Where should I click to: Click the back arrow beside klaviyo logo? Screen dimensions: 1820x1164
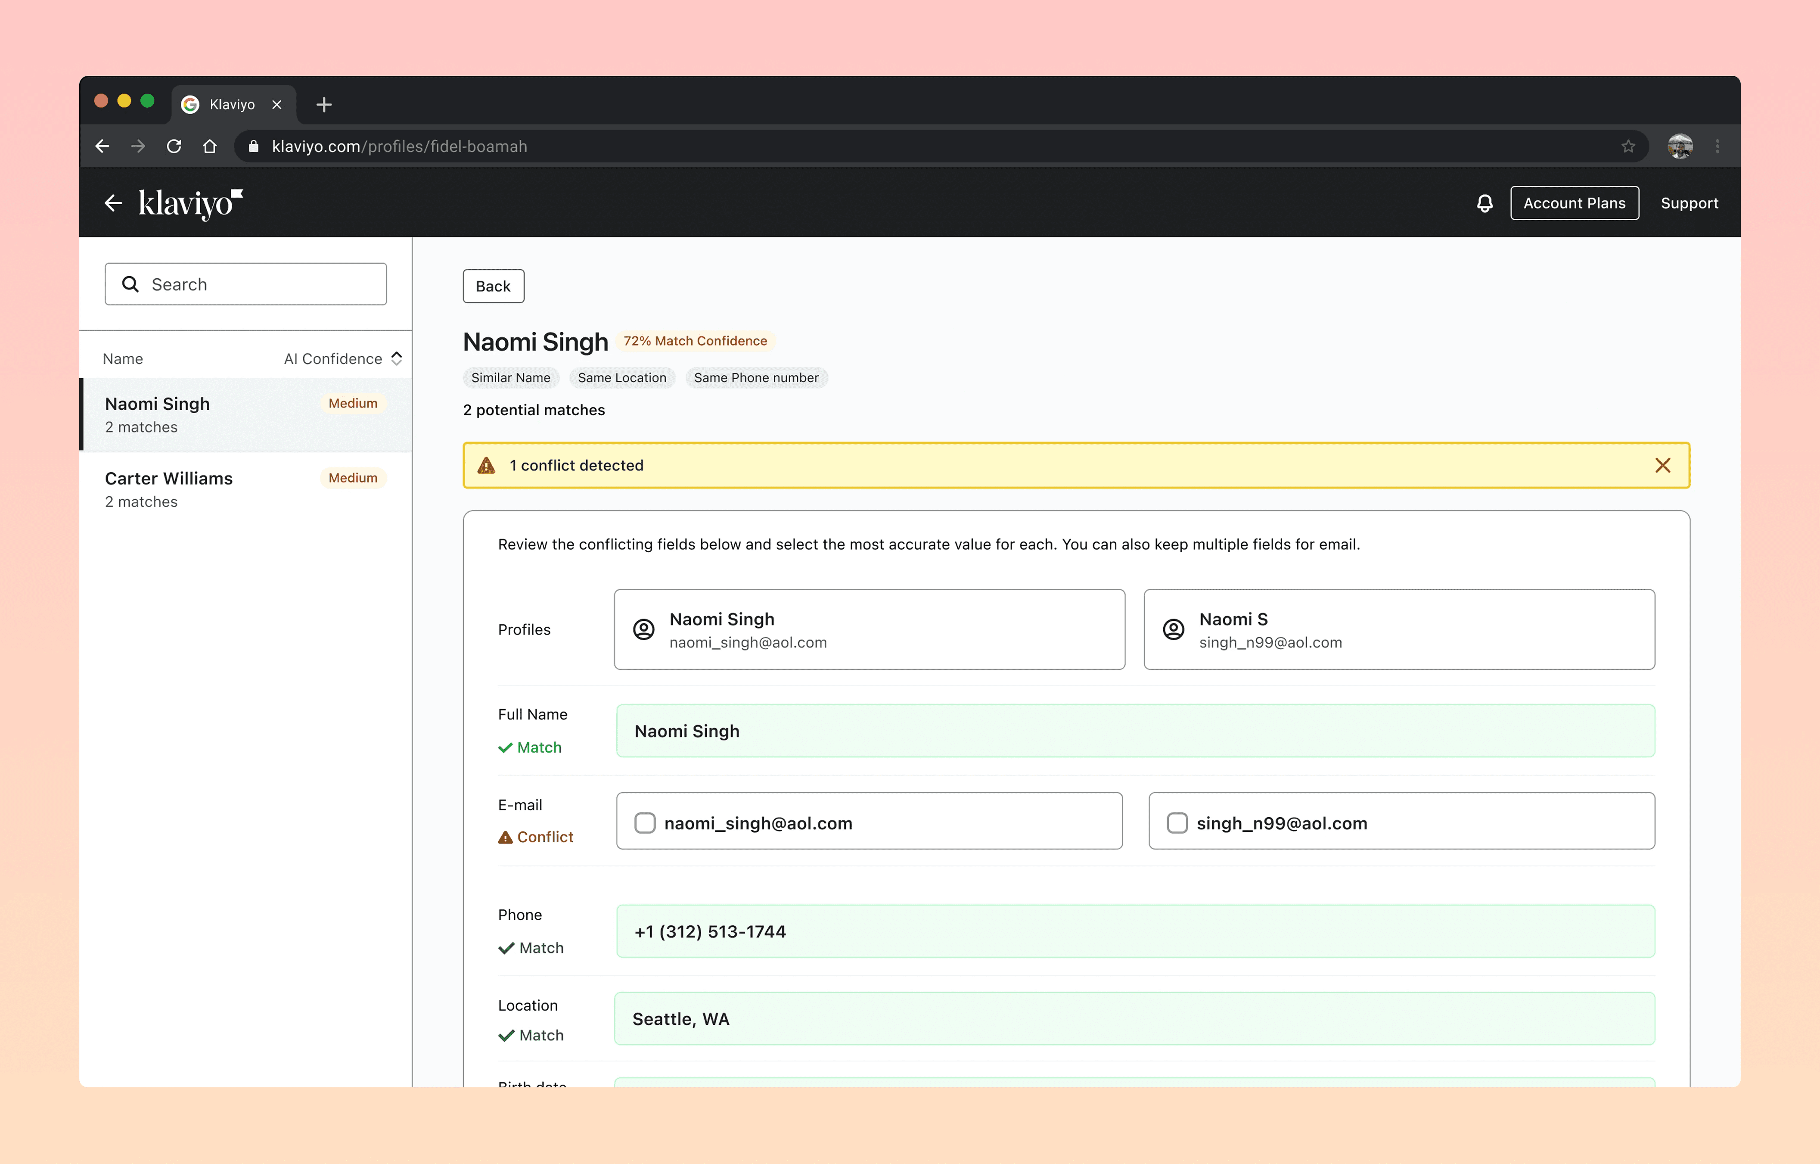[x=113, y=203]
